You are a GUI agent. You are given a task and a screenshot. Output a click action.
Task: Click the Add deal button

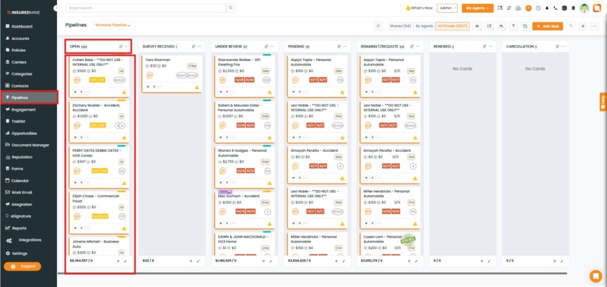click(x=548, y=26)
